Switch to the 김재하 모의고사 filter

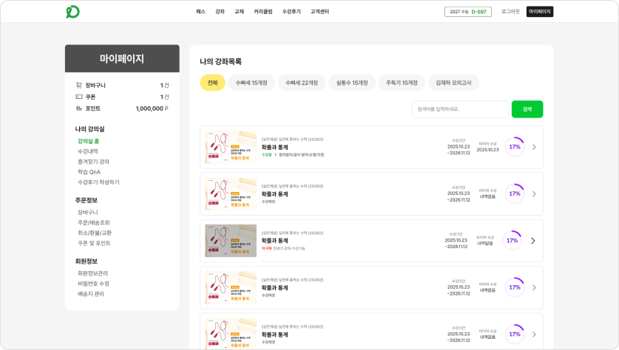[453, 83]
